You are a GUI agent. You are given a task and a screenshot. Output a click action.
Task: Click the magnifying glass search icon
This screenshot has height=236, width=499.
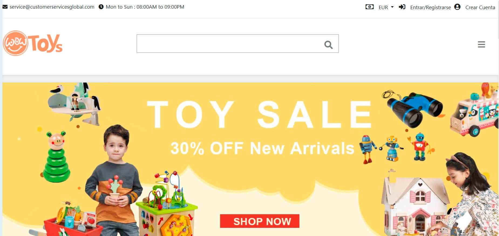click(x=328, y=45)
